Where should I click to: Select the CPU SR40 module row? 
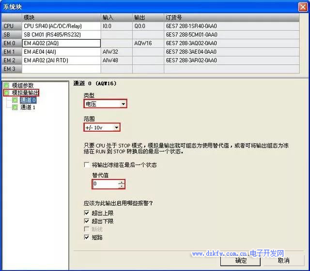[x=62, y=26]
